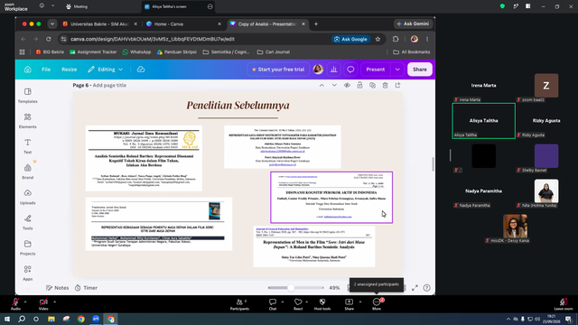578x325 pixels.
Task: Open Chrome extensions puzzle icon
Action: (x=396, y=39)
